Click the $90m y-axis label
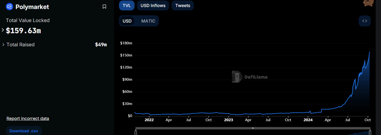Screen dimensions: 381x135 click(x=127, y=80)
